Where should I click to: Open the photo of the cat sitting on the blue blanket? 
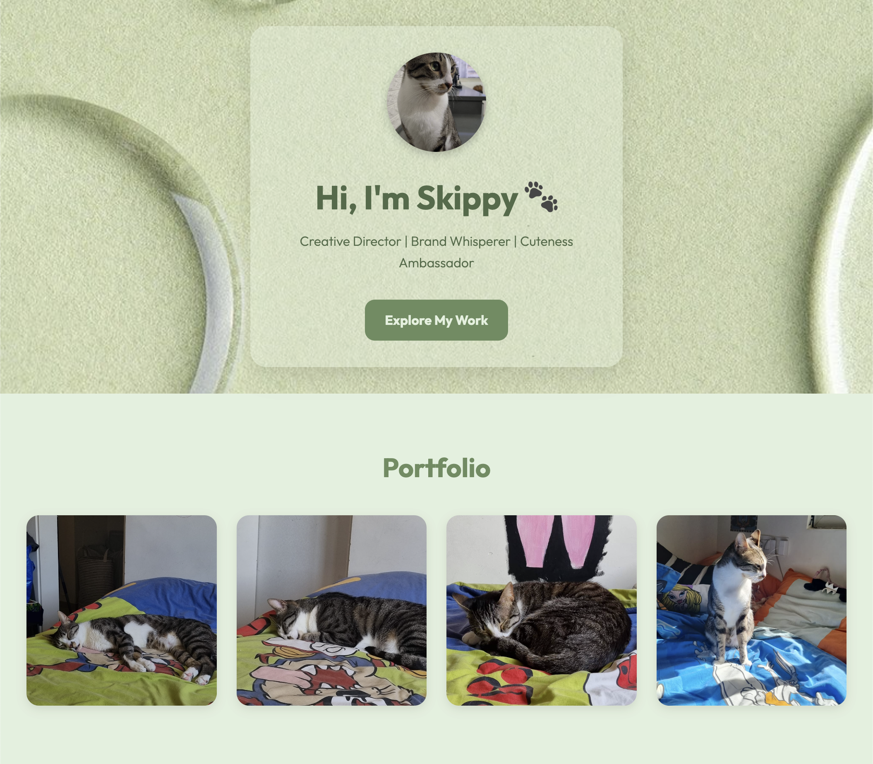click(751, 610)
